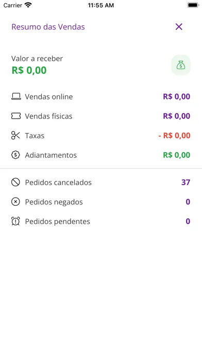Tap the Wi-Fi icon in the status bar
The width and height of the screenshot is (202, 359).
point(28,5)
